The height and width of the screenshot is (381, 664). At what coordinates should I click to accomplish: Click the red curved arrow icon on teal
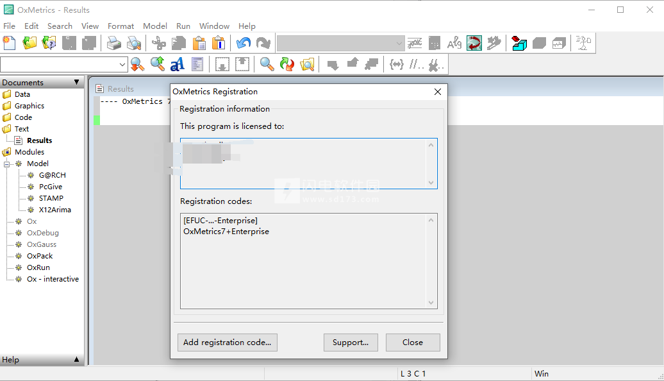tap(474, 43)
